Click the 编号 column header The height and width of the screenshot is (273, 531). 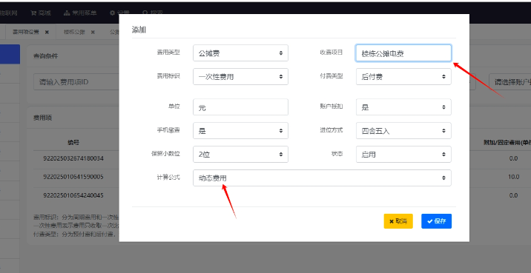73,142
